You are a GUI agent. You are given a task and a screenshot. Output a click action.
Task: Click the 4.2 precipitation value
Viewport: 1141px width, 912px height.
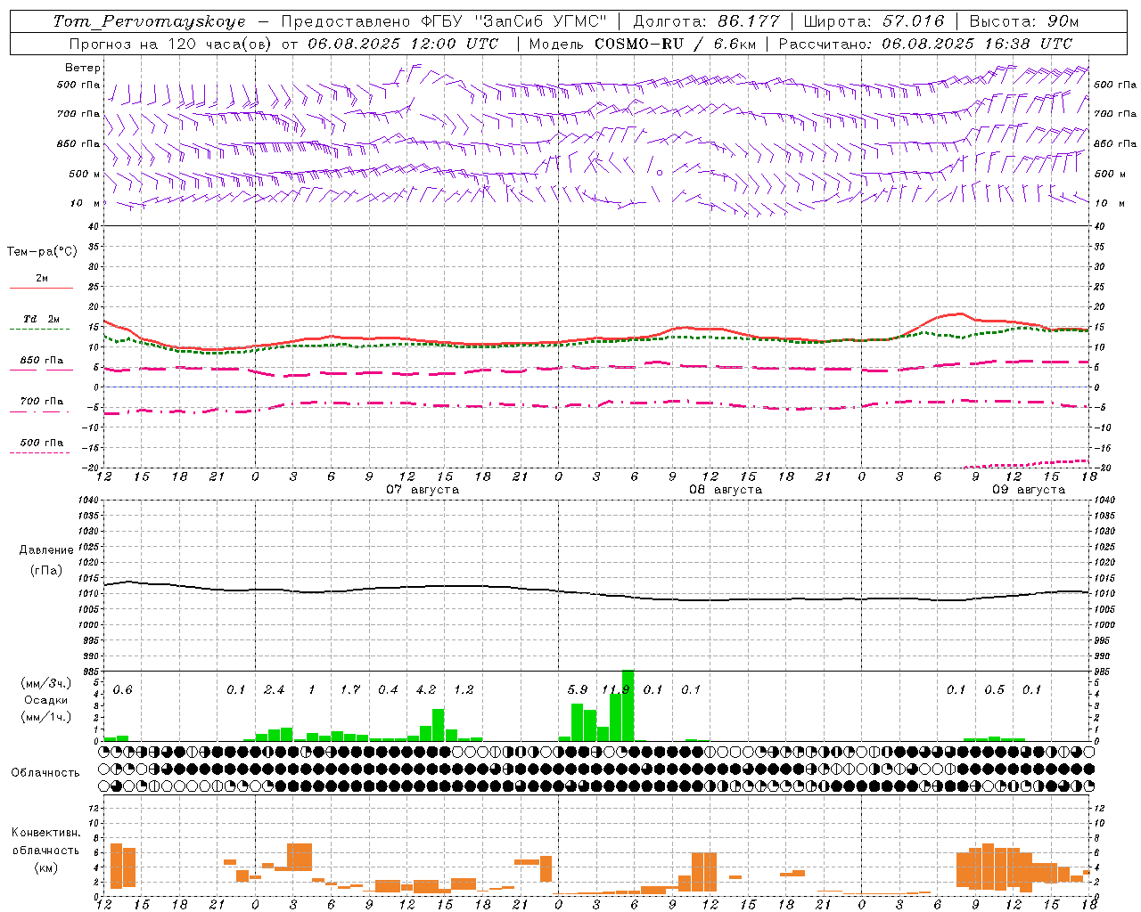[x=426, y=690]
